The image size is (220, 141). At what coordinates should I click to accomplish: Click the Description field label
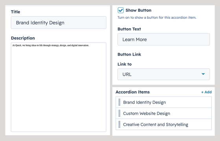23,38
